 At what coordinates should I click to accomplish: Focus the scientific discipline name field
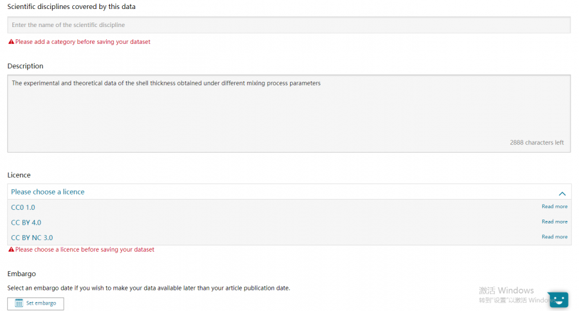coord(289,25)
